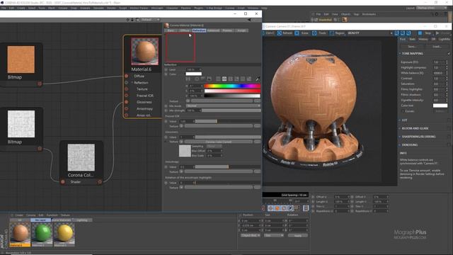Click the last icon in lower viewport toolbar
The image size is (453, 255).
pos(306,208)
